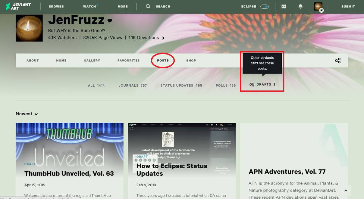Click the JenFruzz username heading
Image resolution: width=364 pixels, height=199 pixels.
76,20
